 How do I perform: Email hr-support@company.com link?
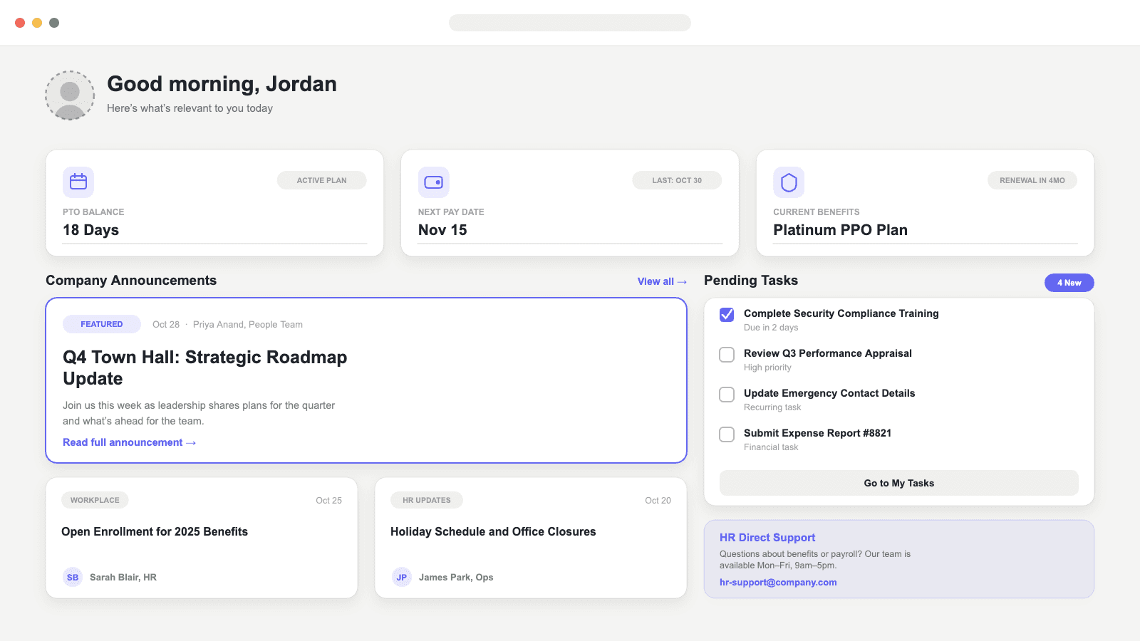[778, 582]
